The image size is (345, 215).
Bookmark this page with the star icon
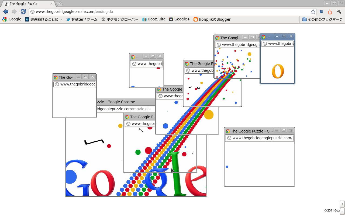click(313, 12)
